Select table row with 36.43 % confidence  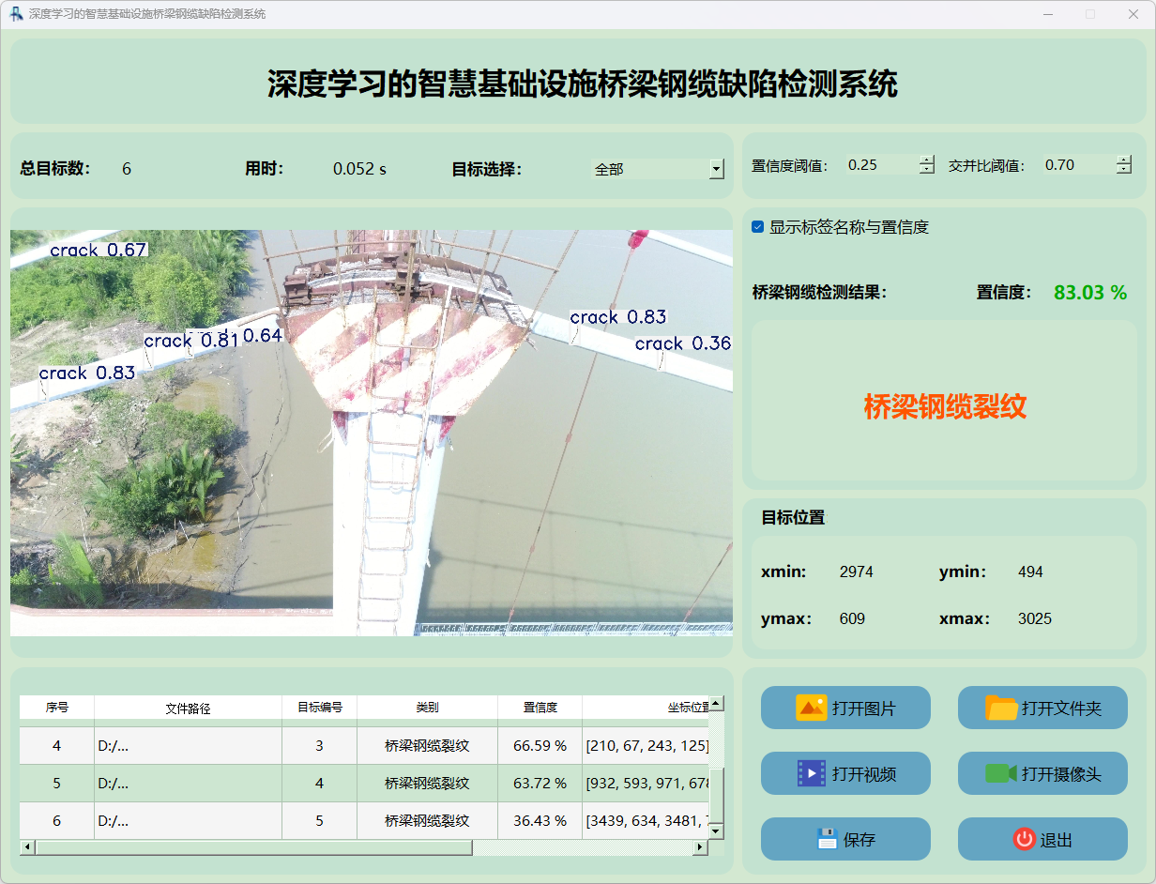pos(540,820)
